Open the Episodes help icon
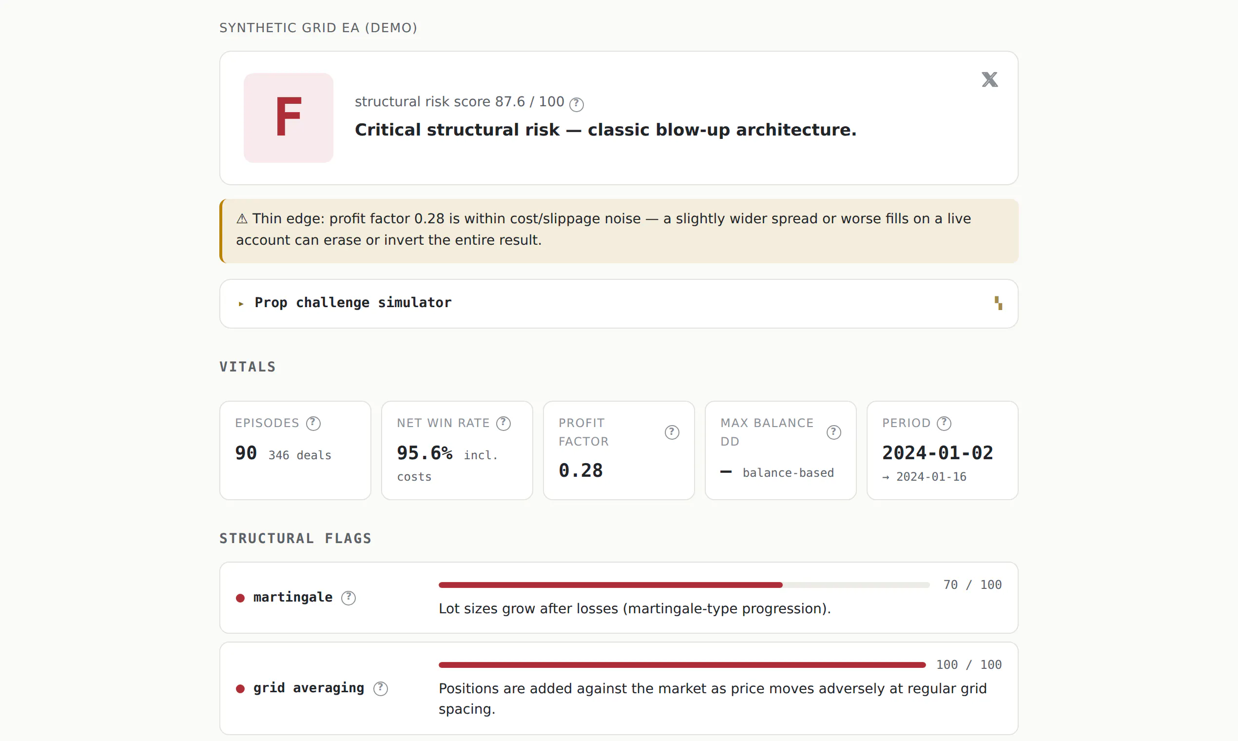Image resolution: width=1238 pixels, height=741 pixels. (313, 424)
